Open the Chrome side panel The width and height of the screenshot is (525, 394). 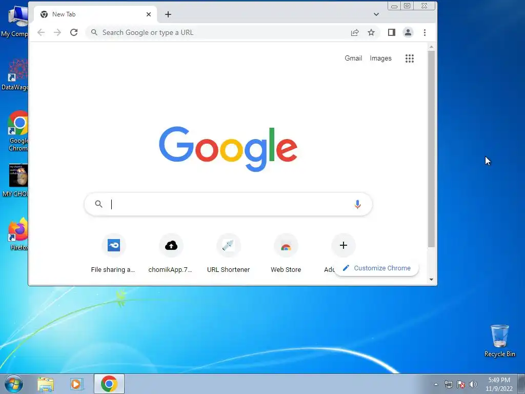tap(391, 32)
